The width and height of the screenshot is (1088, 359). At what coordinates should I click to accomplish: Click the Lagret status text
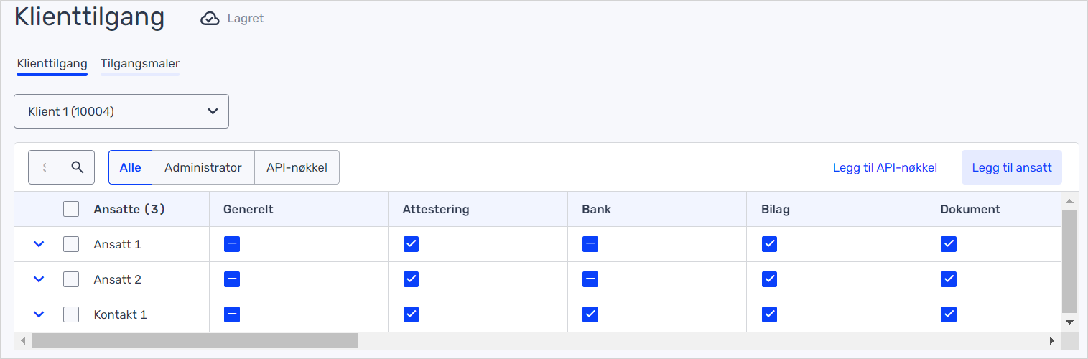(x=246, y=19)
